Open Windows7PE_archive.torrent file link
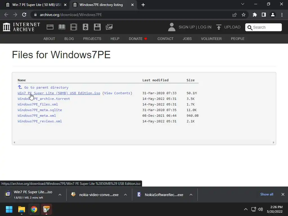 44,99
